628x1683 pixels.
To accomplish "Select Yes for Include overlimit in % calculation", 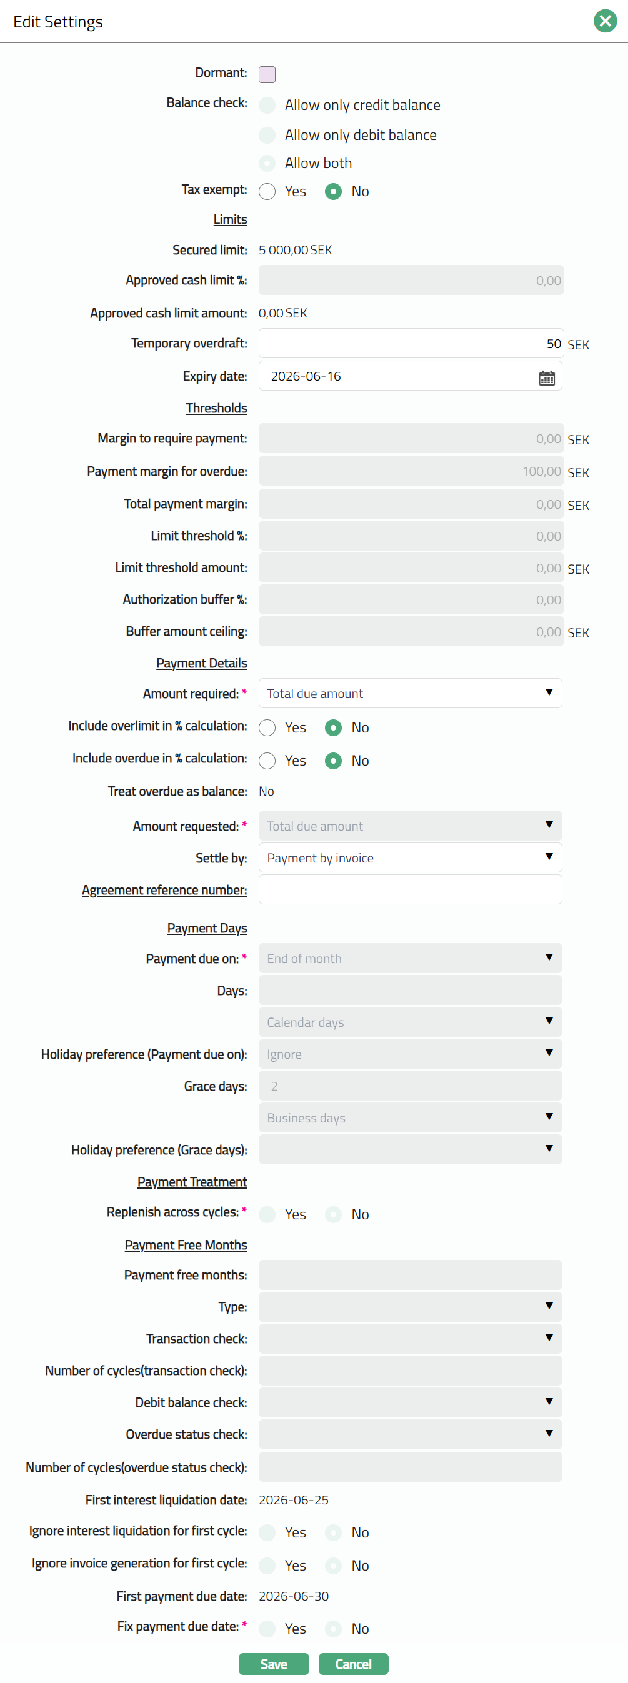I will (x=267, y=728).
